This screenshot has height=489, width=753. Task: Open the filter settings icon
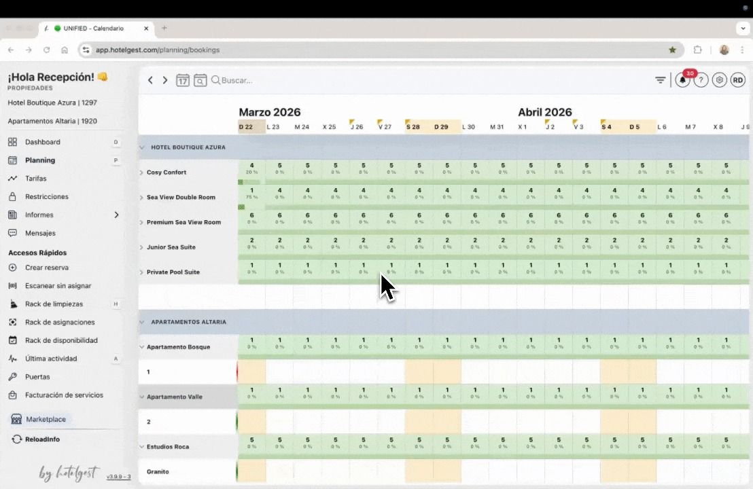click(x=660, y=80)
